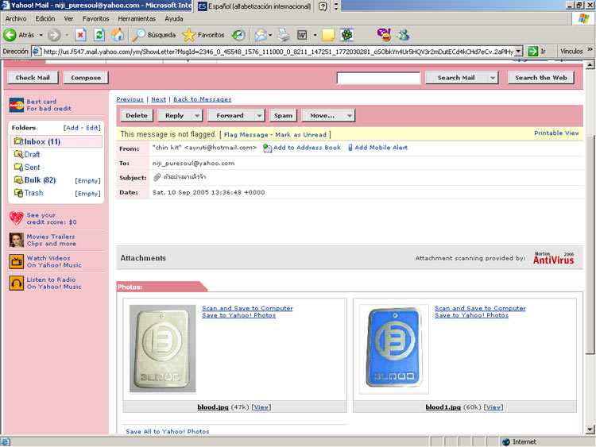Viewport: 596px width, 447px height.
Task: Click the Refresh page icon
Action: point(99,35)
